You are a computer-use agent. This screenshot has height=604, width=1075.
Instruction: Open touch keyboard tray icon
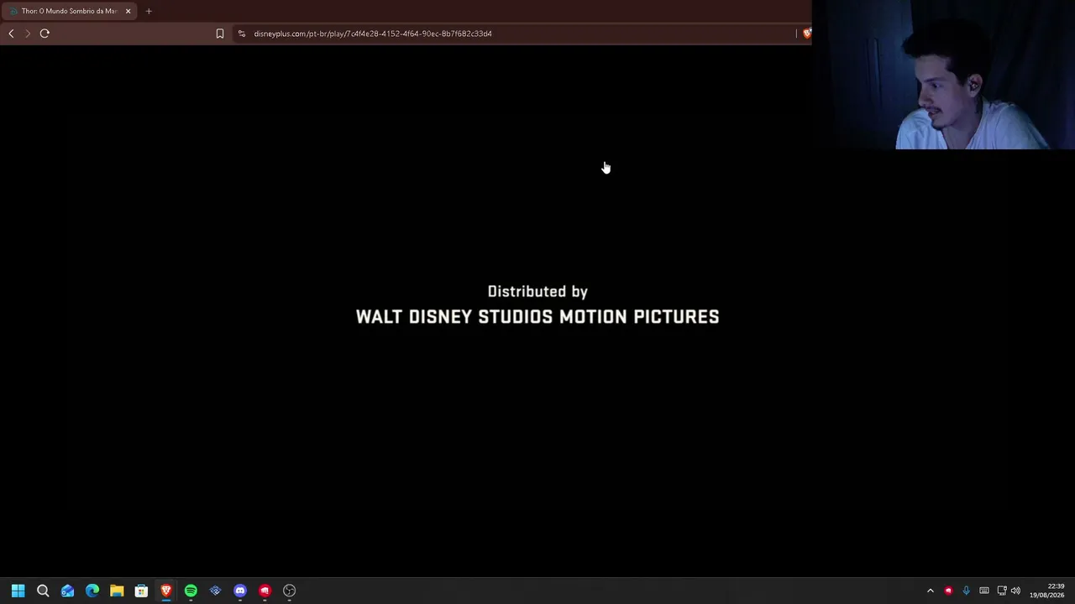click(984, 591)
